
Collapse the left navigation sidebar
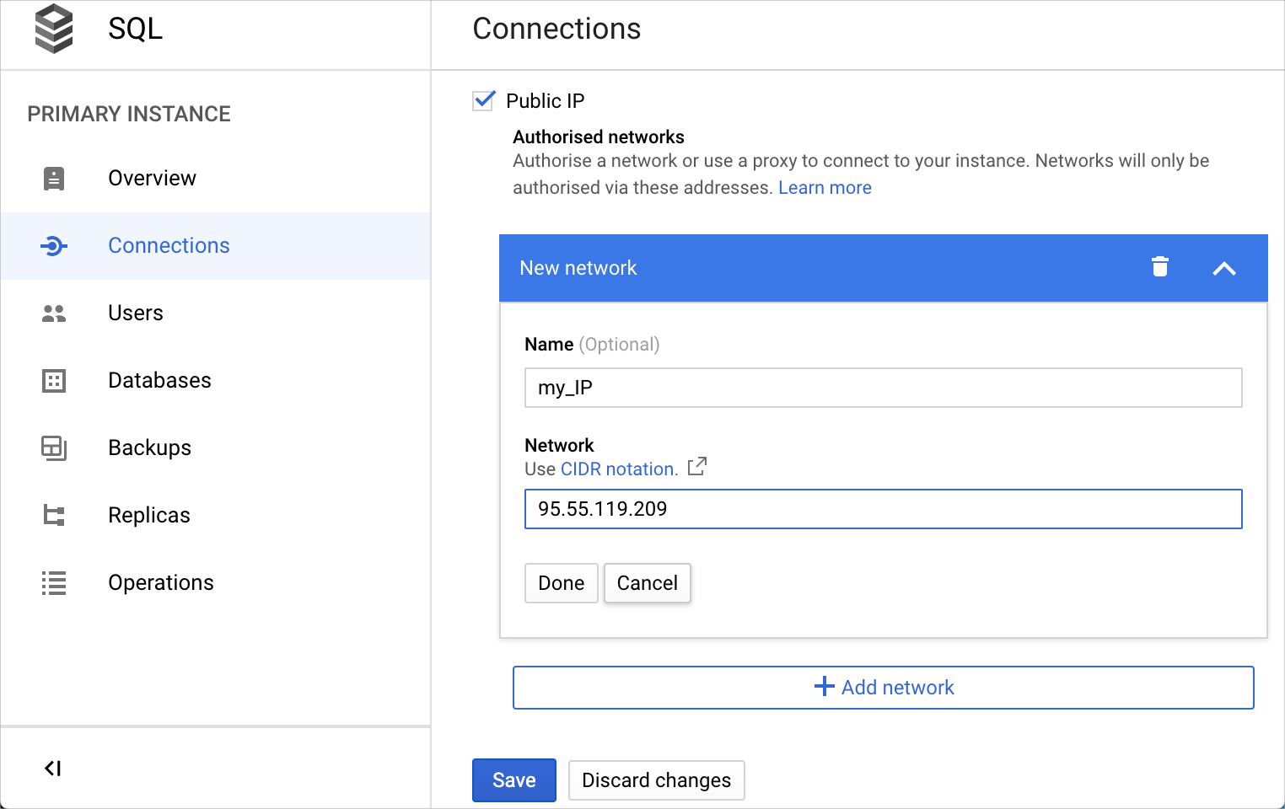tap(53, 767)
